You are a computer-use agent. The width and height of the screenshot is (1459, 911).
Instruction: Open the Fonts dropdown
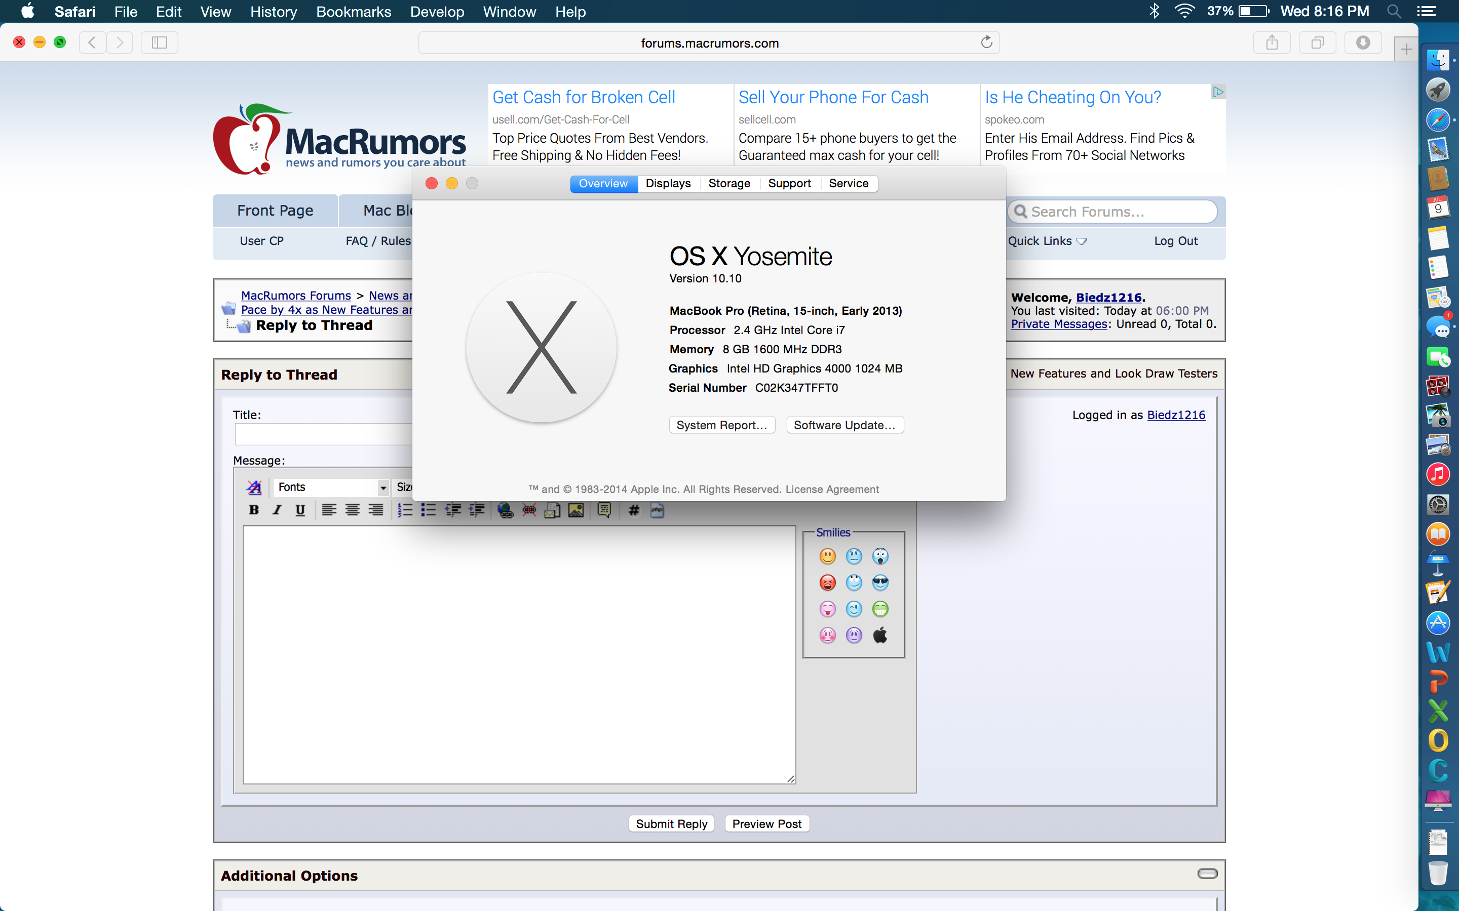331,487
